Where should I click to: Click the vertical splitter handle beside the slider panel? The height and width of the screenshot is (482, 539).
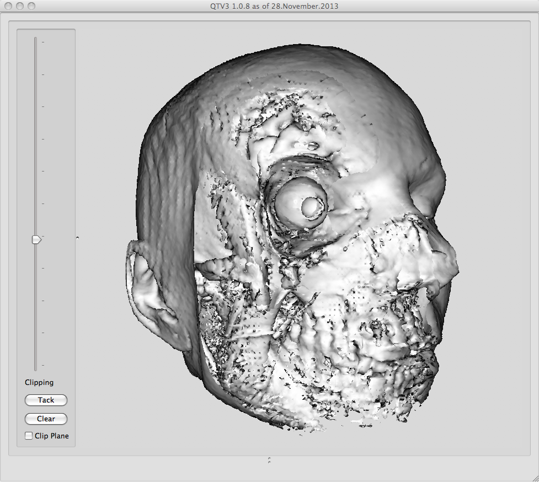point(77,238)
